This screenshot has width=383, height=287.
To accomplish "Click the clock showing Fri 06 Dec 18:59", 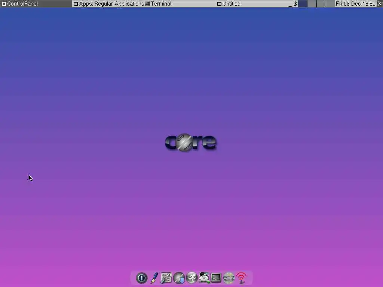I will tap(355, 4).
